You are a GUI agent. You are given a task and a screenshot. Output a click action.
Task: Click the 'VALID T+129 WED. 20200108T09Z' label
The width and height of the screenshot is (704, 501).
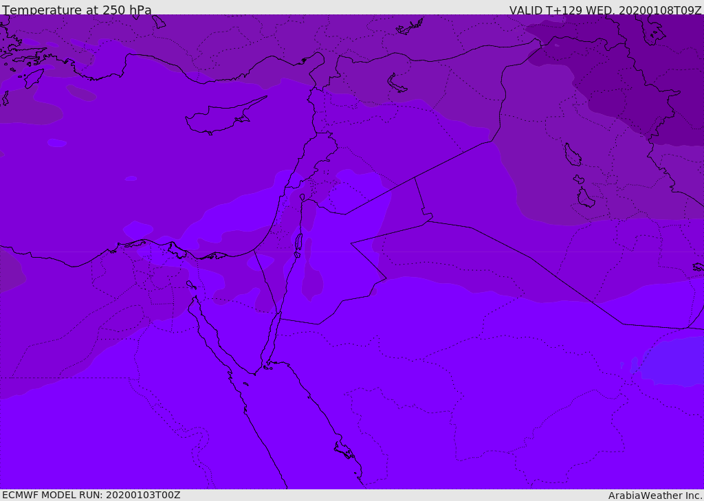tap(605, 10)
